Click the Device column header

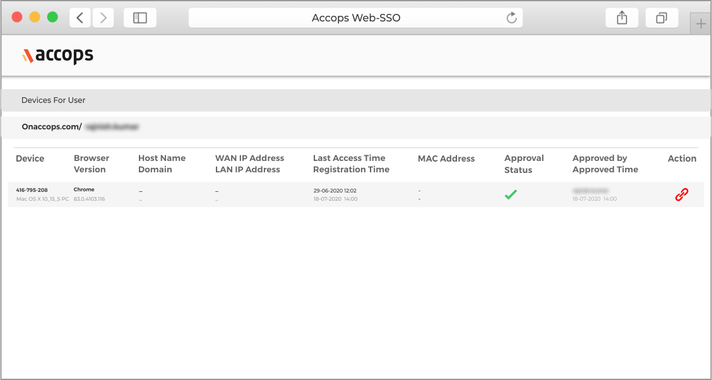(x=30, y=158)
